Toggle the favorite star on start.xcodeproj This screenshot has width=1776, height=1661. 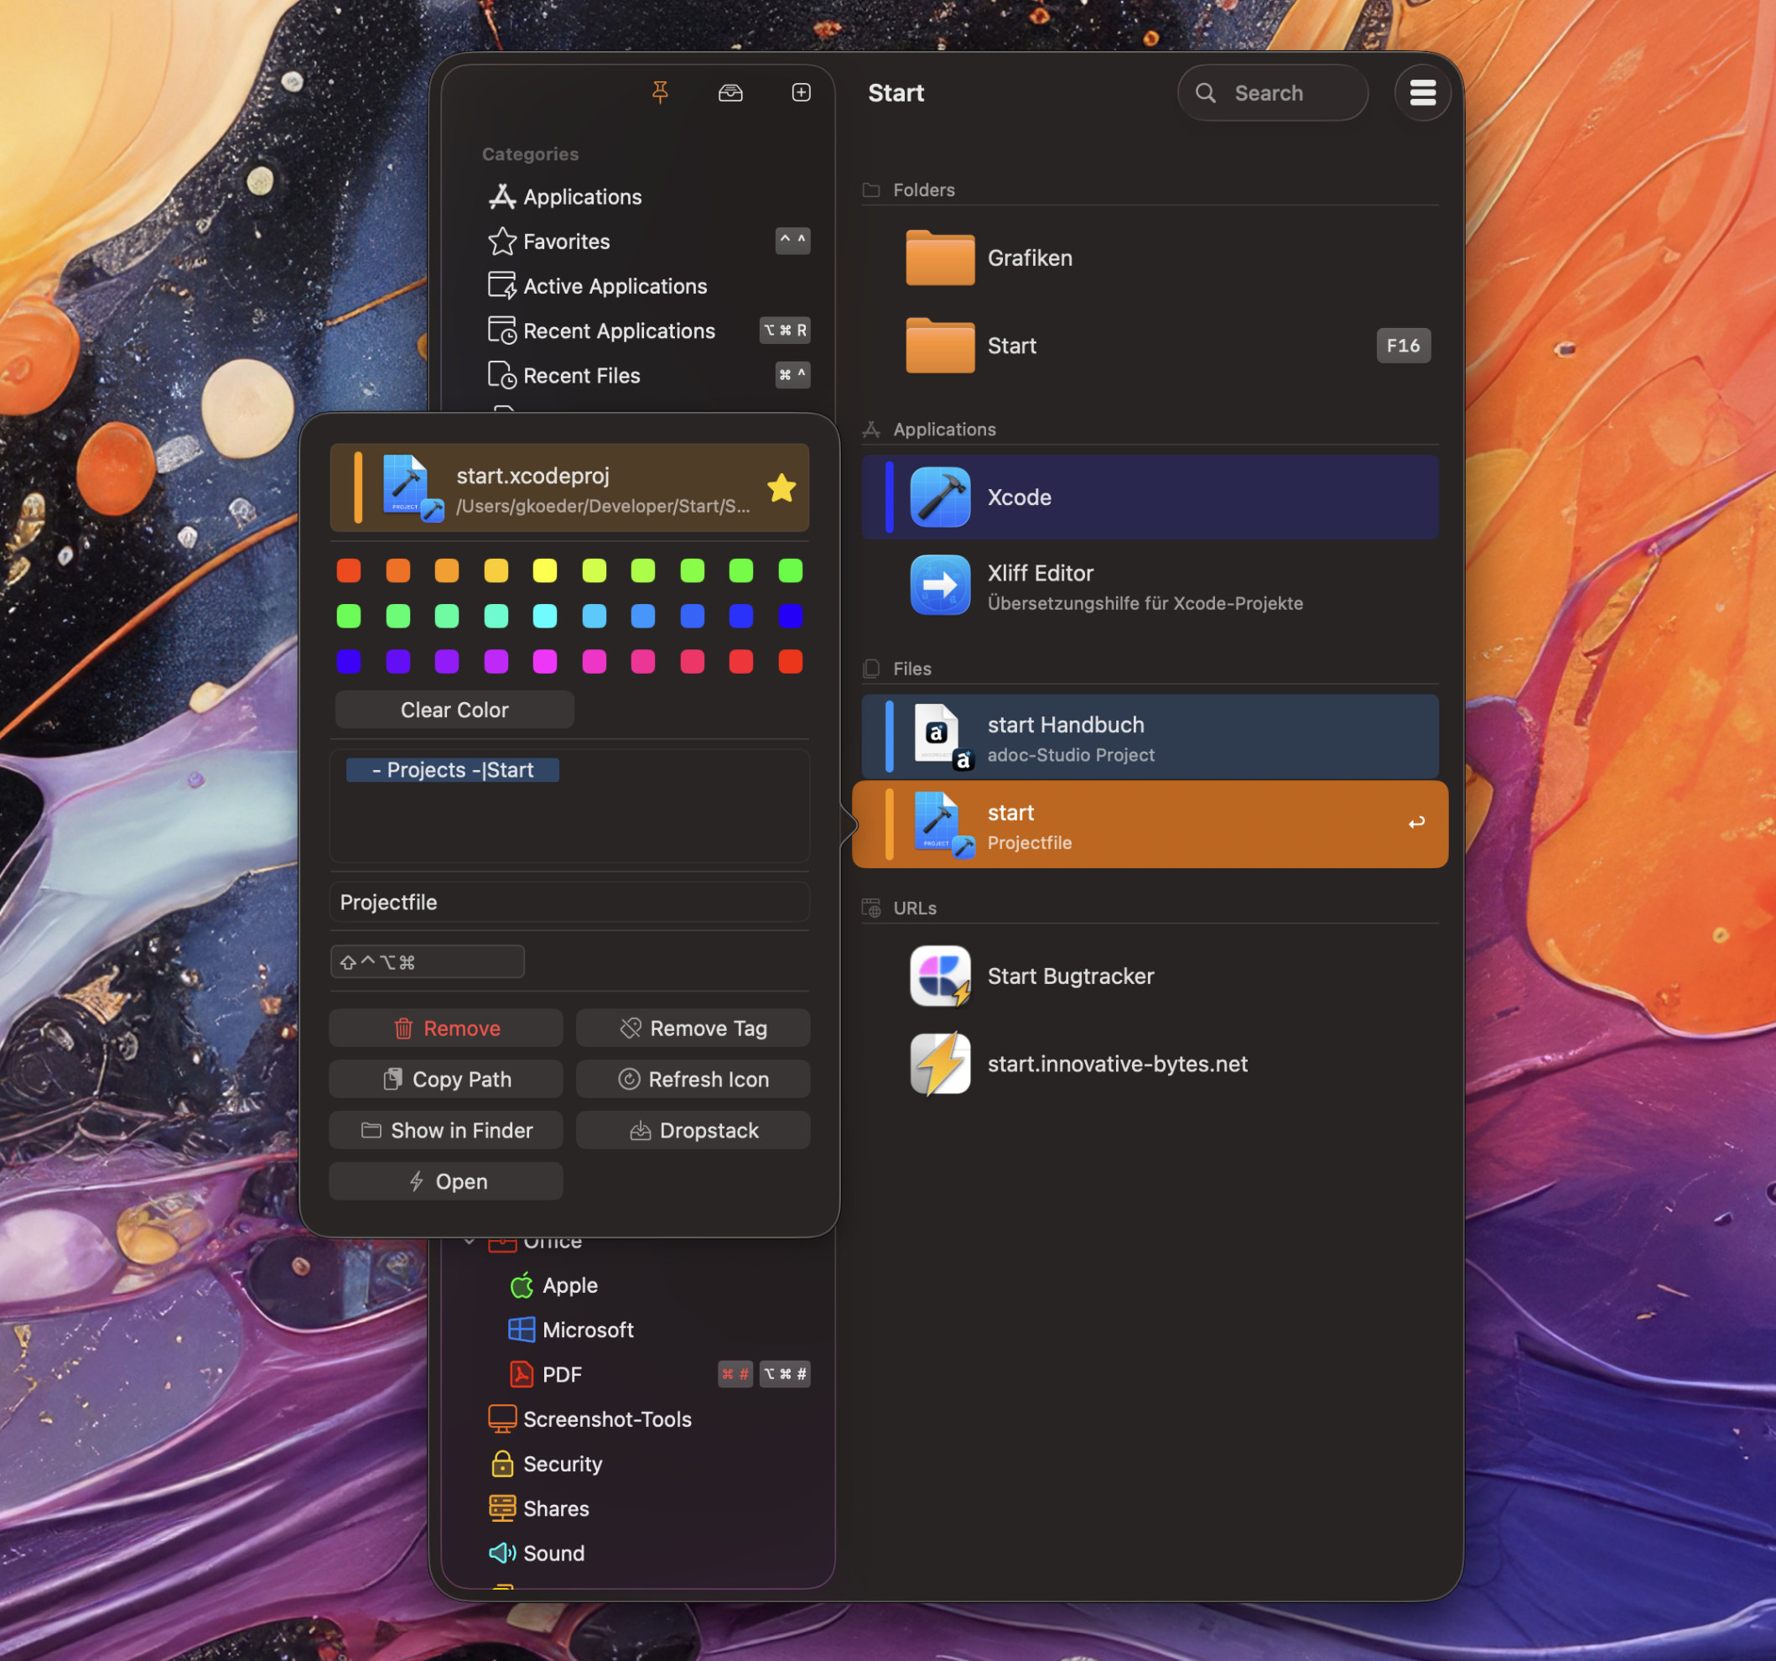(x=781, y=488)
